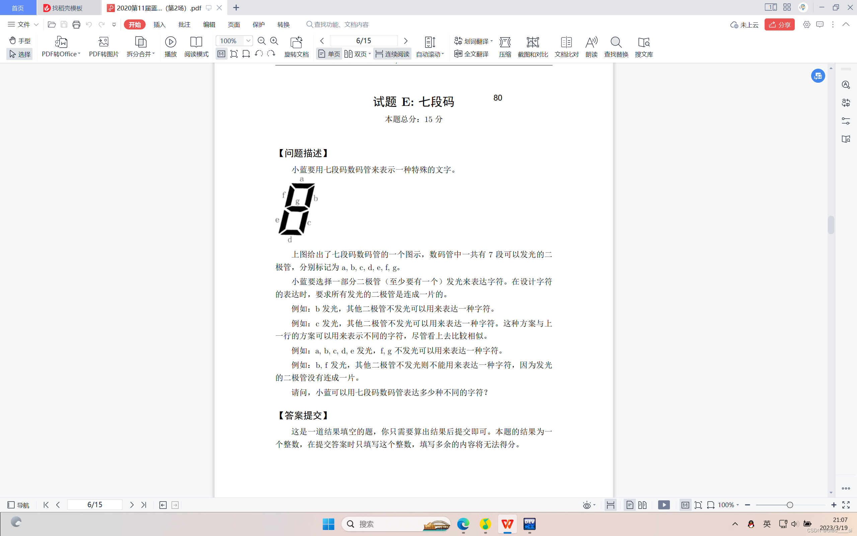This screenshot has height=536, width=857.
Task: Switch to the 找稻壳模板 tab
Action: (x=67, y=8)
